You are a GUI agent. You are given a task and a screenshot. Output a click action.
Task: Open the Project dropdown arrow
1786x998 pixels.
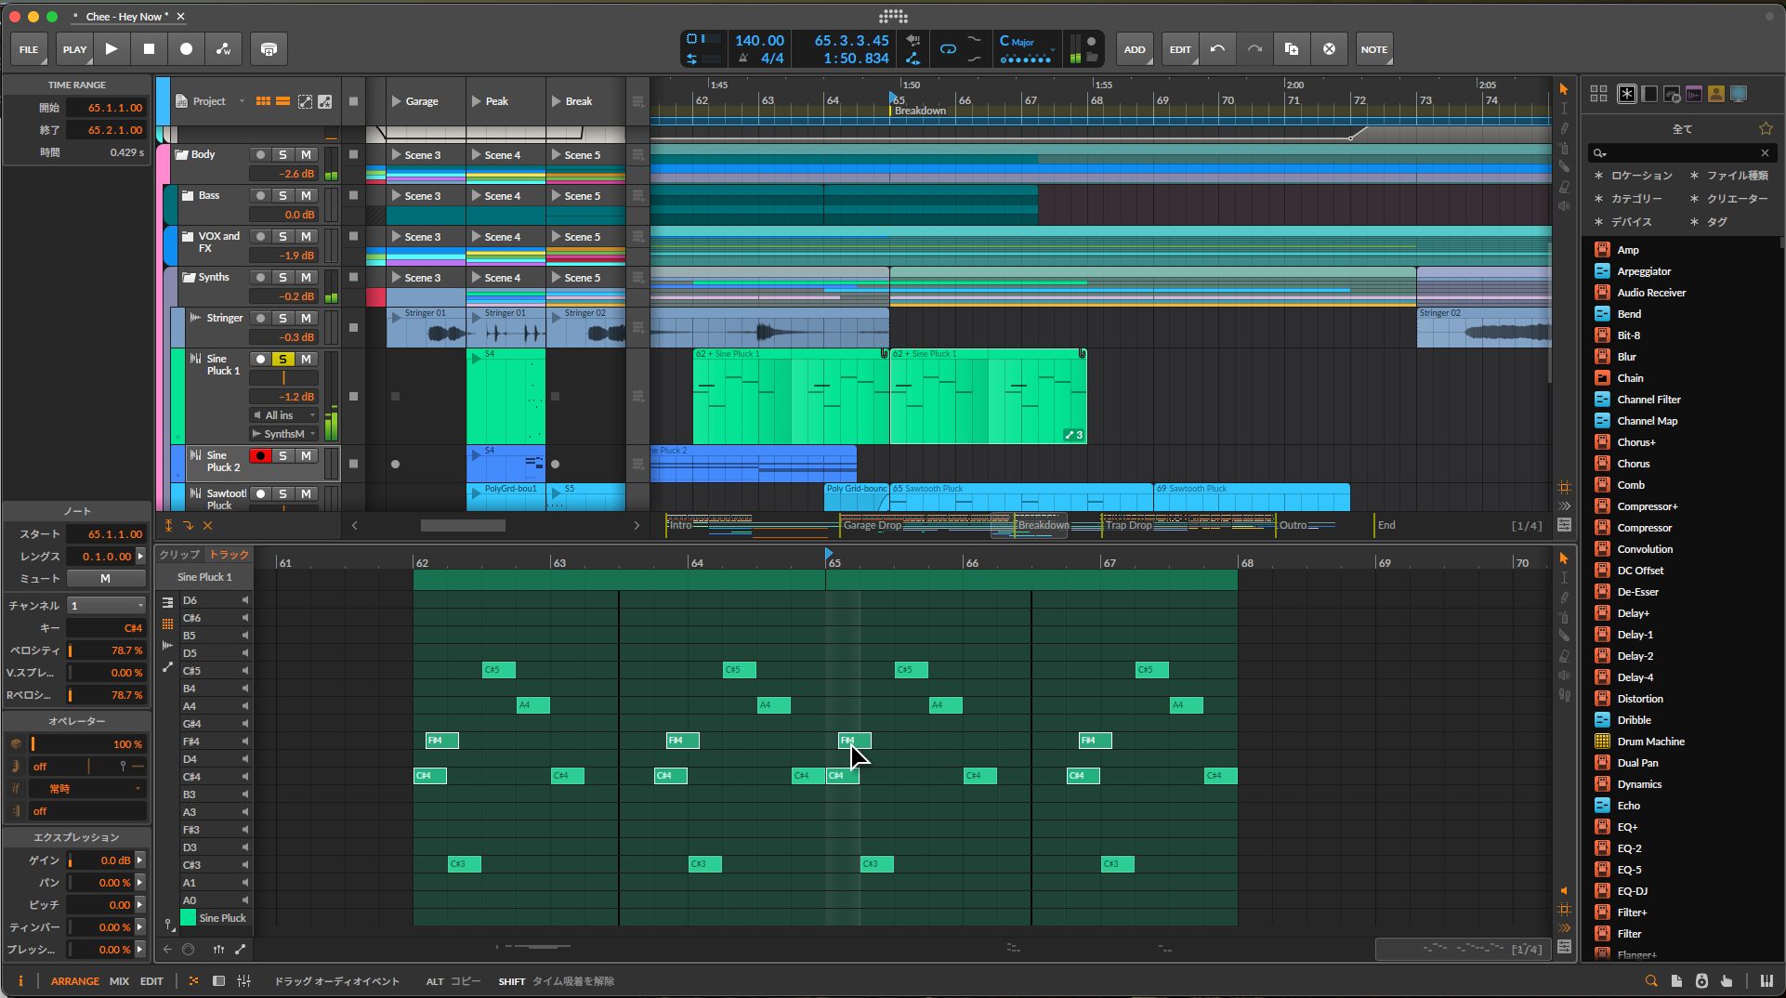click(x=242, y=101)
